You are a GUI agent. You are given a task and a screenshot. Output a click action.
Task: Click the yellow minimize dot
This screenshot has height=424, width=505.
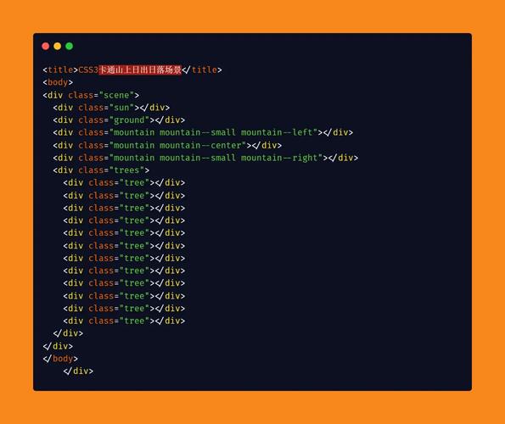58,46
